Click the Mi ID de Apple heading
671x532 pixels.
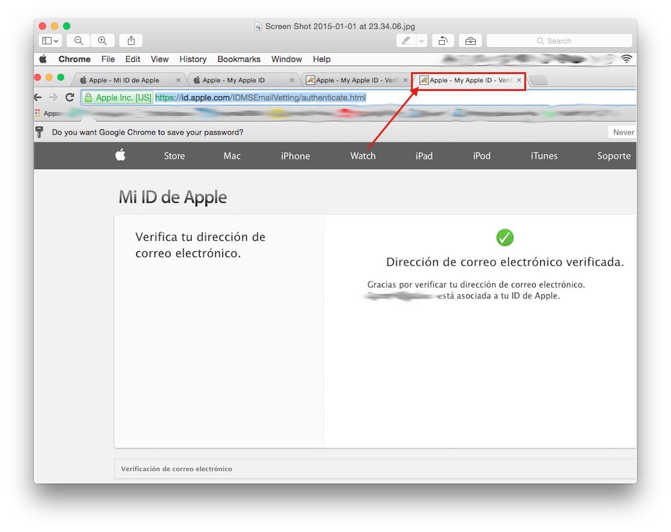173,197
